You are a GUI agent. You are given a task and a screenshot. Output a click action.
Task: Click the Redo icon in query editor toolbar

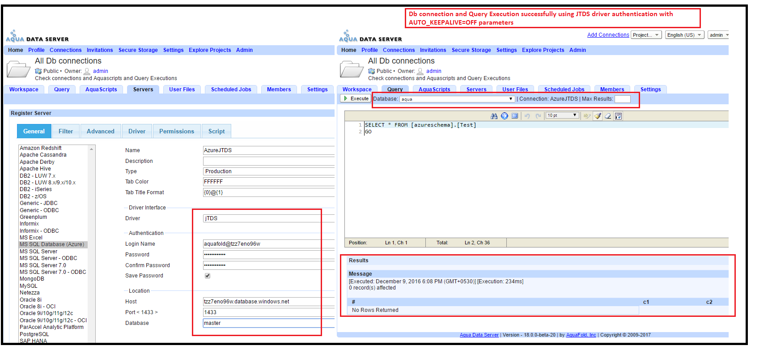pyautogui.click(x=539, y=116)
